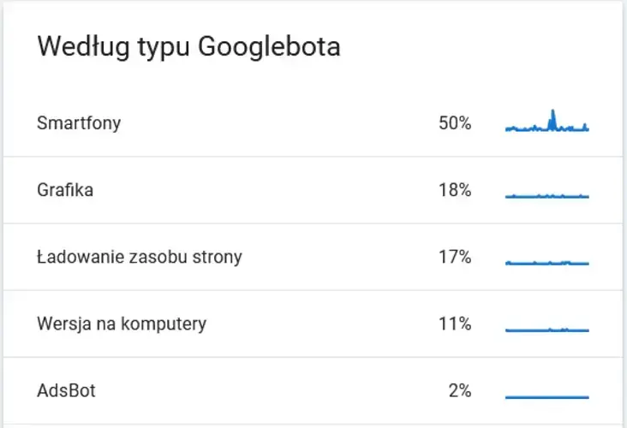
Task: Select the Ładowanie zasobu strony label
Action: [x=140, y=257]
